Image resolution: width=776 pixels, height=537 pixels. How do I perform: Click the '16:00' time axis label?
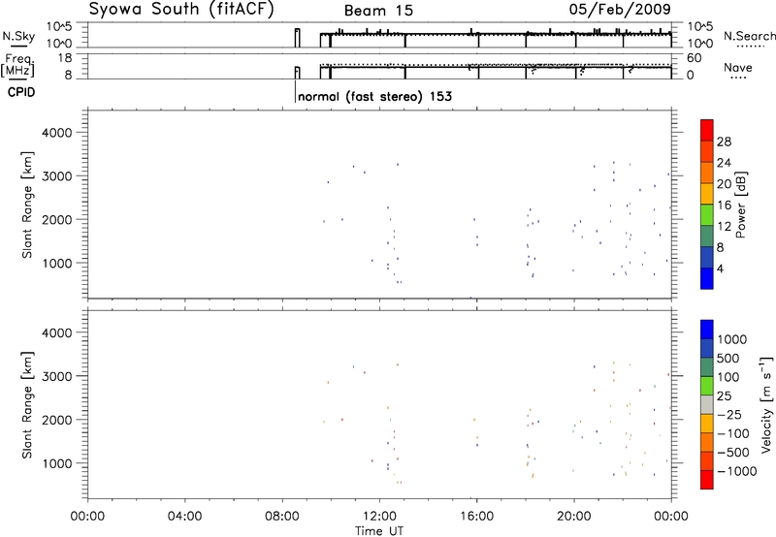(x=476, y=517)
